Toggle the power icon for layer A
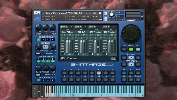The width and height of the screenshot is (177, 100). pos(61,27)
